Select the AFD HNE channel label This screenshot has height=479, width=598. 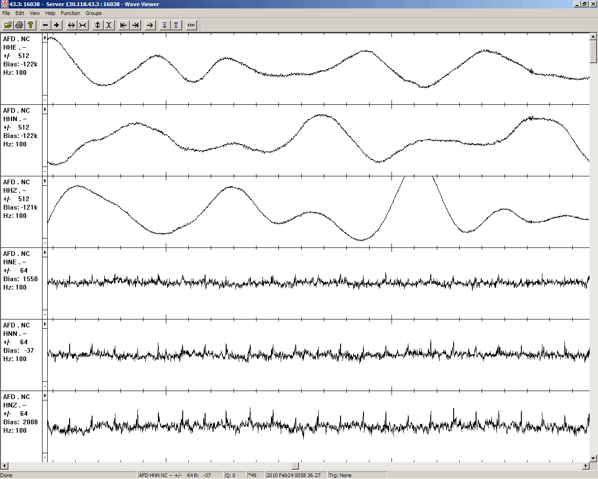21,283
